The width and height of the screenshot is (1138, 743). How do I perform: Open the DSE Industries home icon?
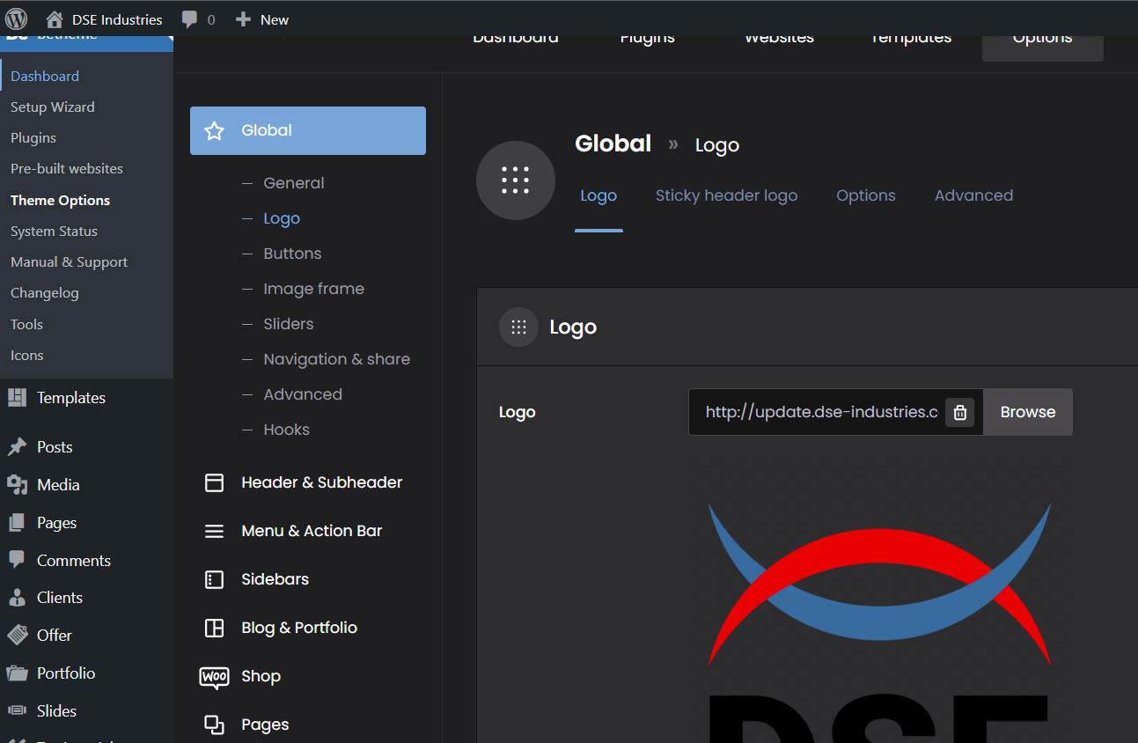click(x=55, y=19)
